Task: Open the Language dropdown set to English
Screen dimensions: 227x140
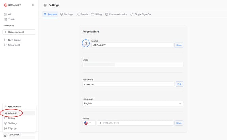Action: pyautogui.click(x=133, y=103)
